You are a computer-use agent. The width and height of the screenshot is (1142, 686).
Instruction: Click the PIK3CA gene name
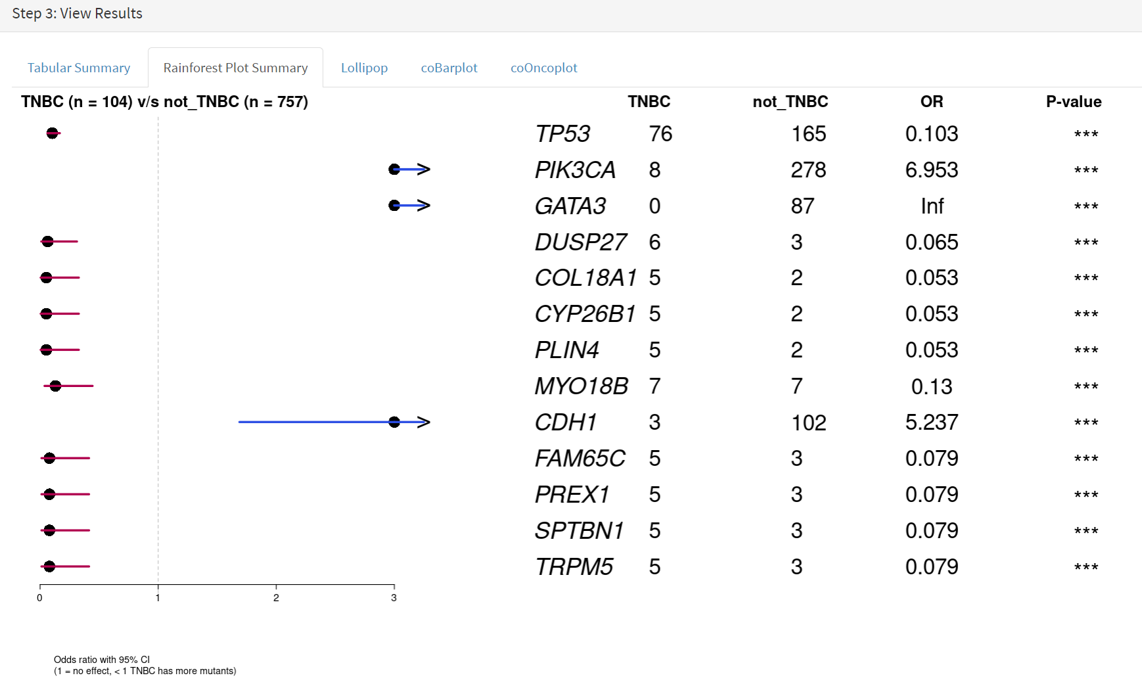point(575,170)
